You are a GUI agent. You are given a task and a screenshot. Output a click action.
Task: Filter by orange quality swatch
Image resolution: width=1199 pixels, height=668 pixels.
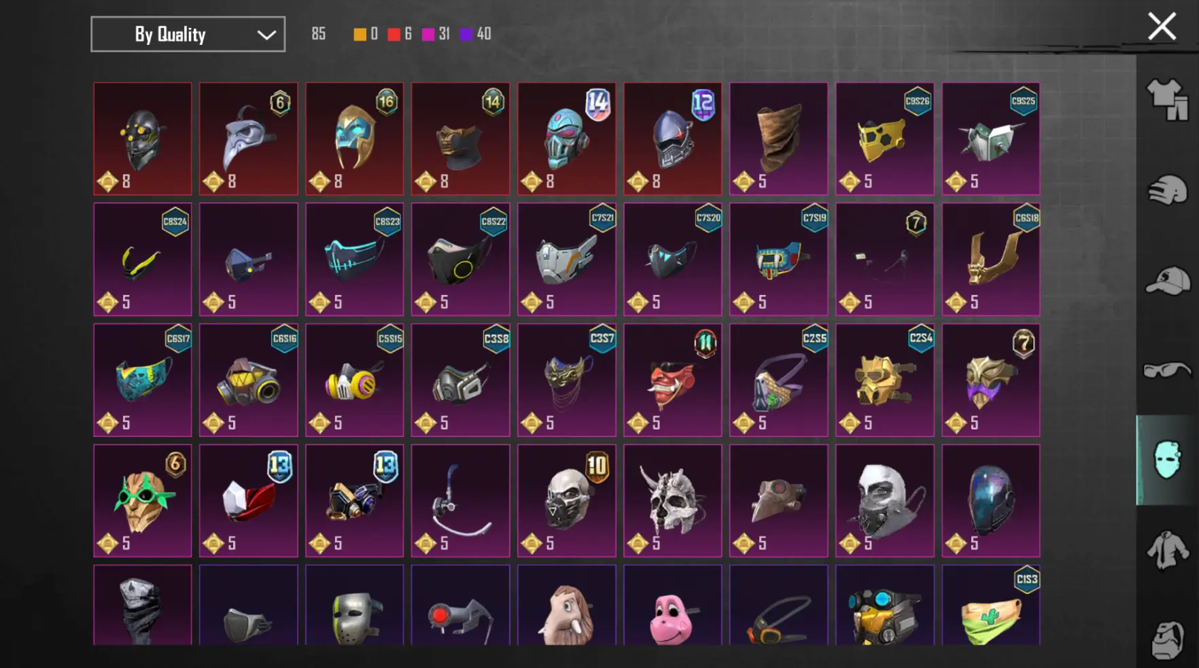(360, 34)
